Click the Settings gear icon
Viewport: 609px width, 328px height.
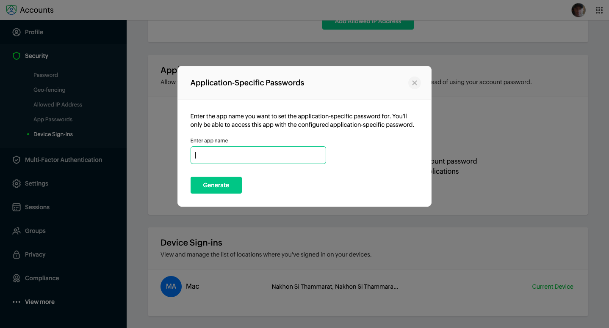click(x=17, y=183)
